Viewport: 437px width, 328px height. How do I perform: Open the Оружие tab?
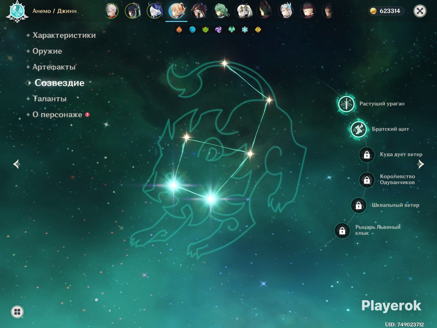(x=47, y=51)
